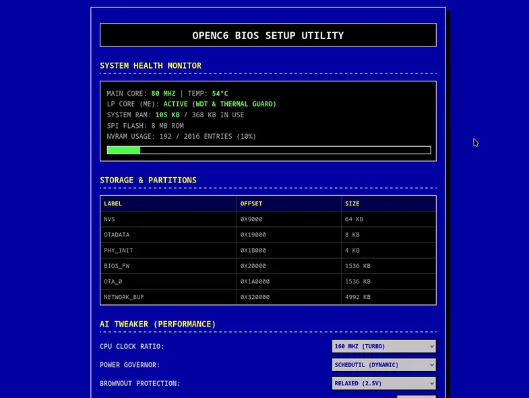Select the BIOS_FW partition row
The width and height of the screenshot is (529, 398).
click(268, 266)
